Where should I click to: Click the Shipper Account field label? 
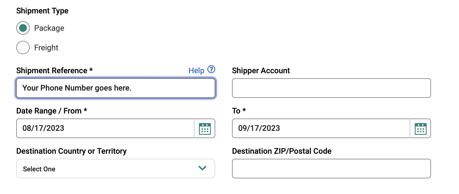261,70
